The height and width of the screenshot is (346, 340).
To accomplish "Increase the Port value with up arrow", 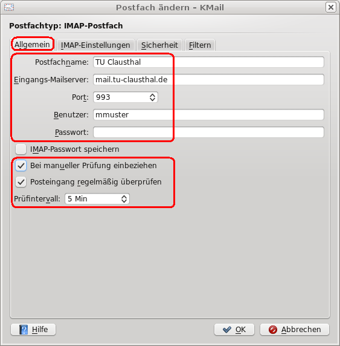I will coord(152,95).
